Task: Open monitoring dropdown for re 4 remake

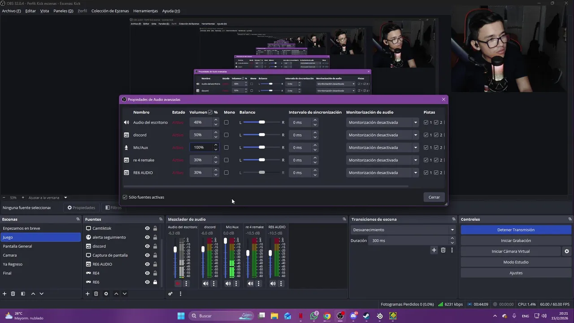Action: (383, 160)
